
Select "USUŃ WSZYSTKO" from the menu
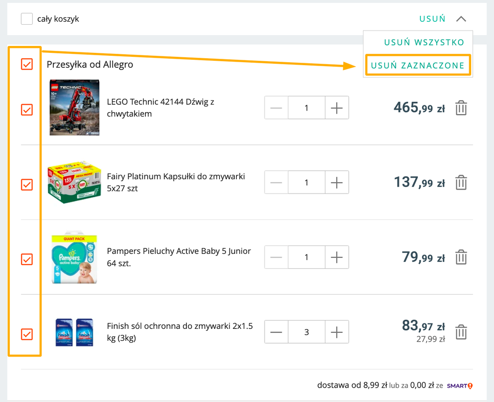pyautogui.click(x=424, y=42)
